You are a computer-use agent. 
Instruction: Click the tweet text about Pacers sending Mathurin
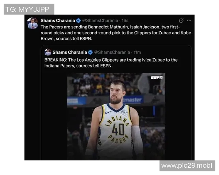[x=116, y=33]
